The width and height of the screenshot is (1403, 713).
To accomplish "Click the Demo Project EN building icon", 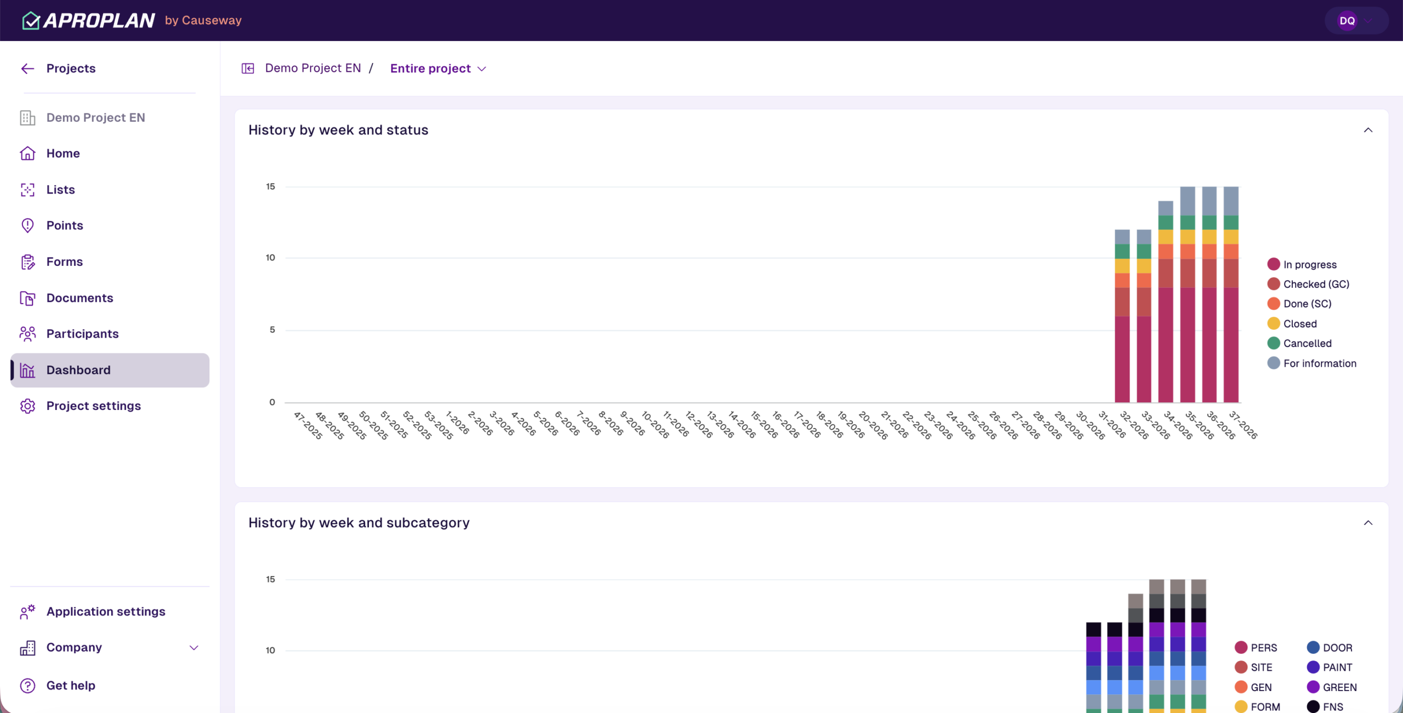I will pyautogui.click(x=27, y=118).
